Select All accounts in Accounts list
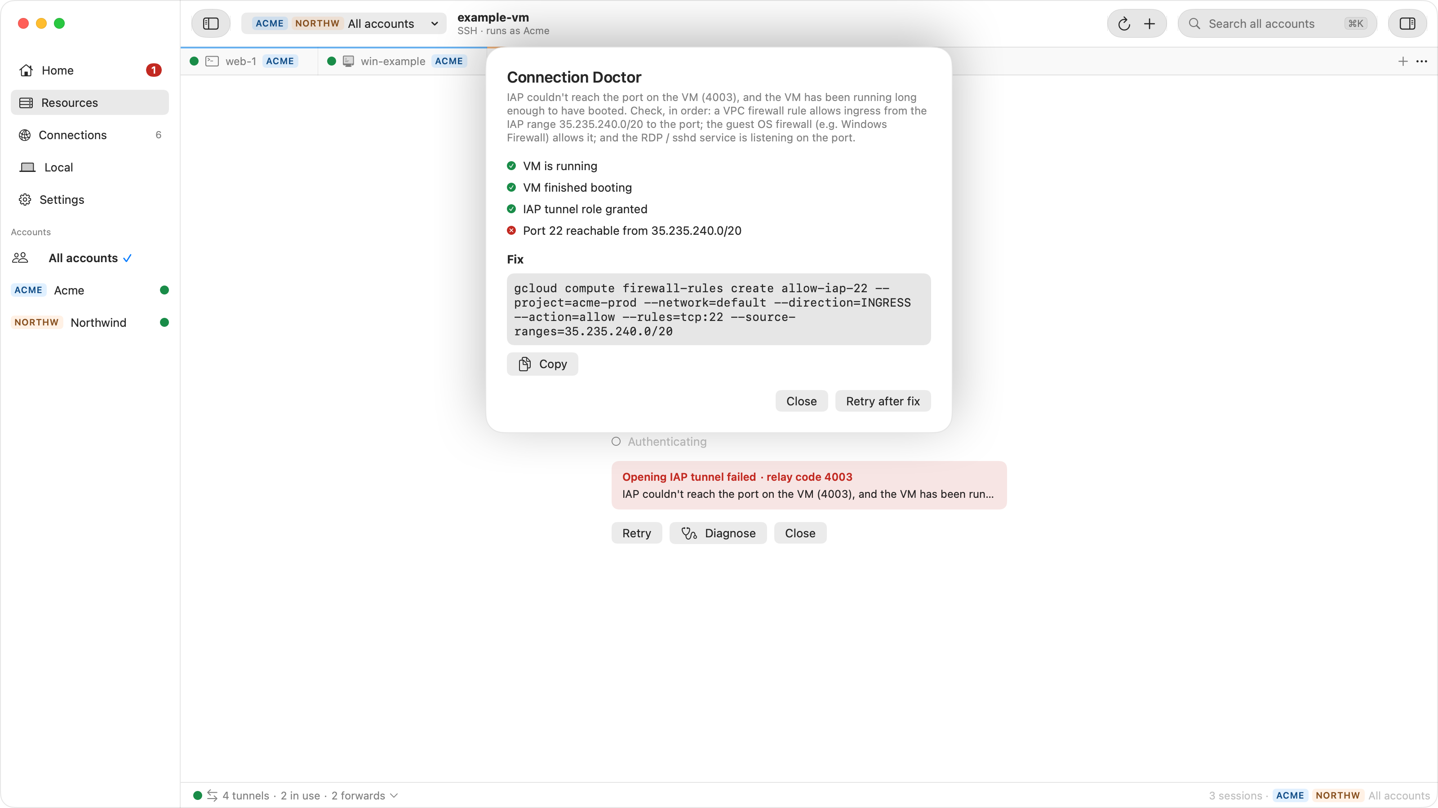Viewport: 1438px width, 808px height. (90, 258)
